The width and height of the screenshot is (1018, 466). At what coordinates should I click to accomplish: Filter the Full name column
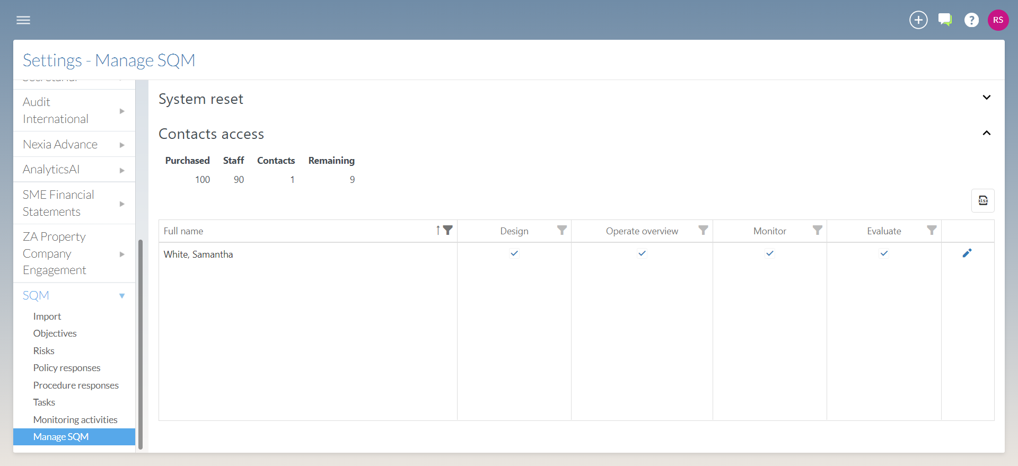click(448, 231)
